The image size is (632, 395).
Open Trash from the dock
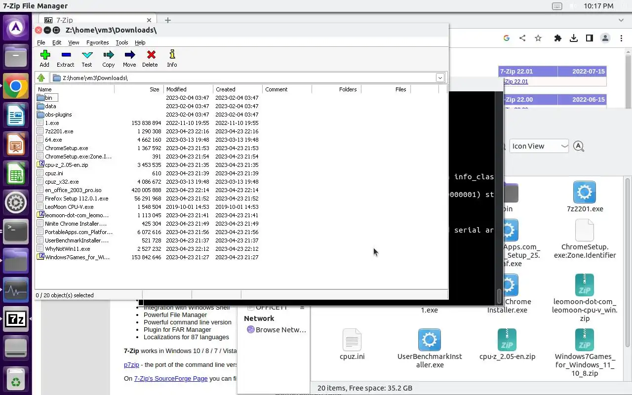coord(16,379)
